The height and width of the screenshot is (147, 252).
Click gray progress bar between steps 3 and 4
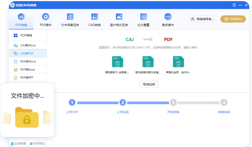(x=198, y=103)
